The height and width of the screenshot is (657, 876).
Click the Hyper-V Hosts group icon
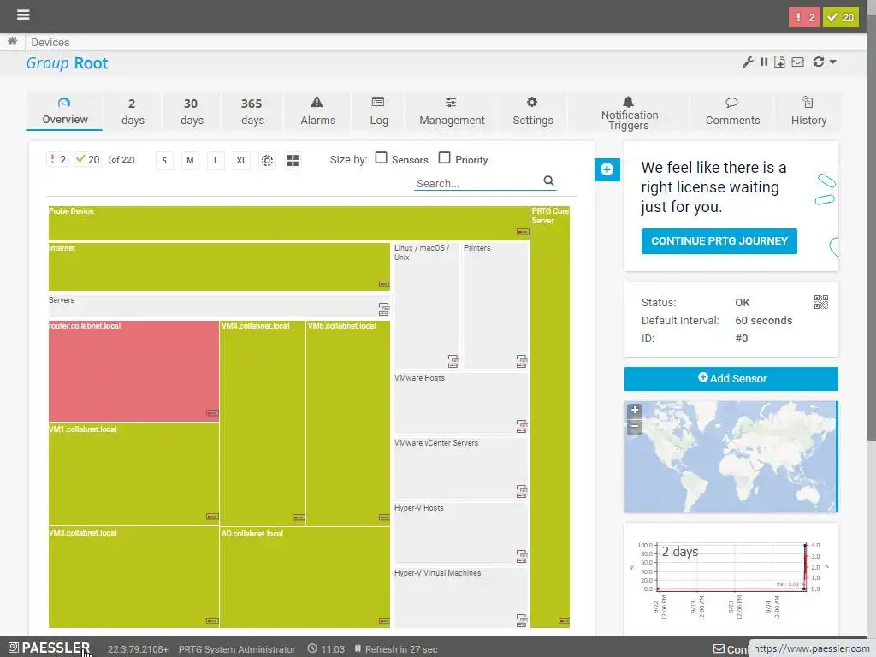521,556
